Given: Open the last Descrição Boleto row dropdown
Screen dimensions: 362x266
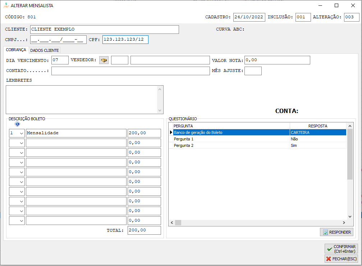Looking at the screenshot, I should coord(22,221).
